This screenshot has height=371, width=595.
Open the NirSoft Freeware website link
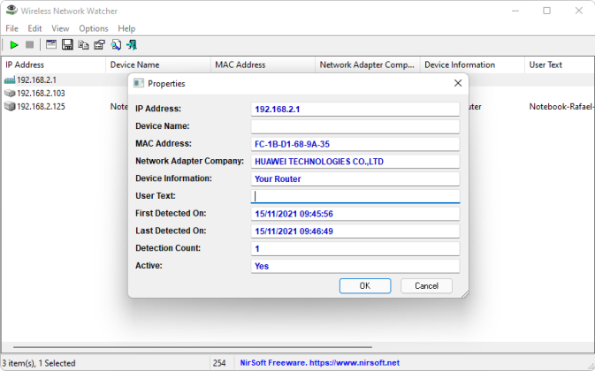(319, 363)
